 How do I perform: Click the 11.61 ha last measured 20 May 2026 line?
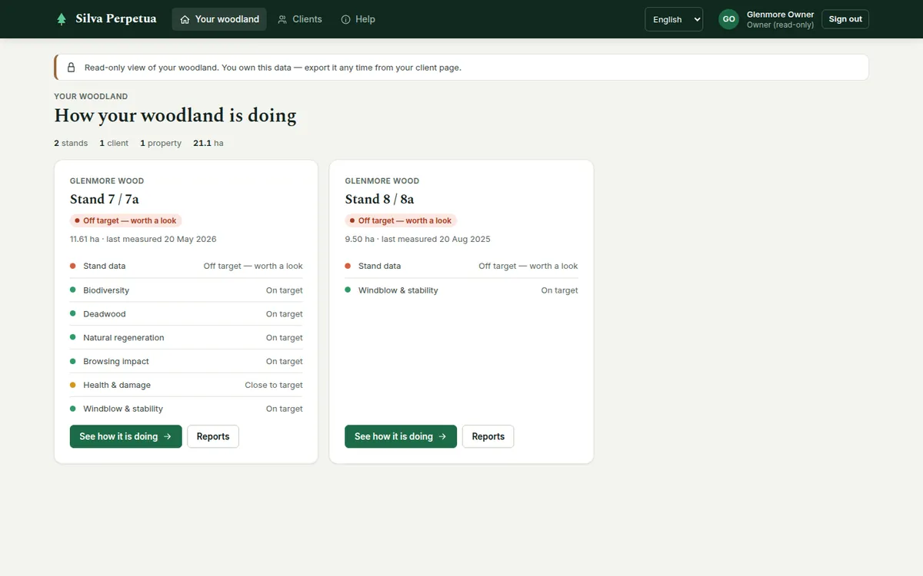point(143,239)
